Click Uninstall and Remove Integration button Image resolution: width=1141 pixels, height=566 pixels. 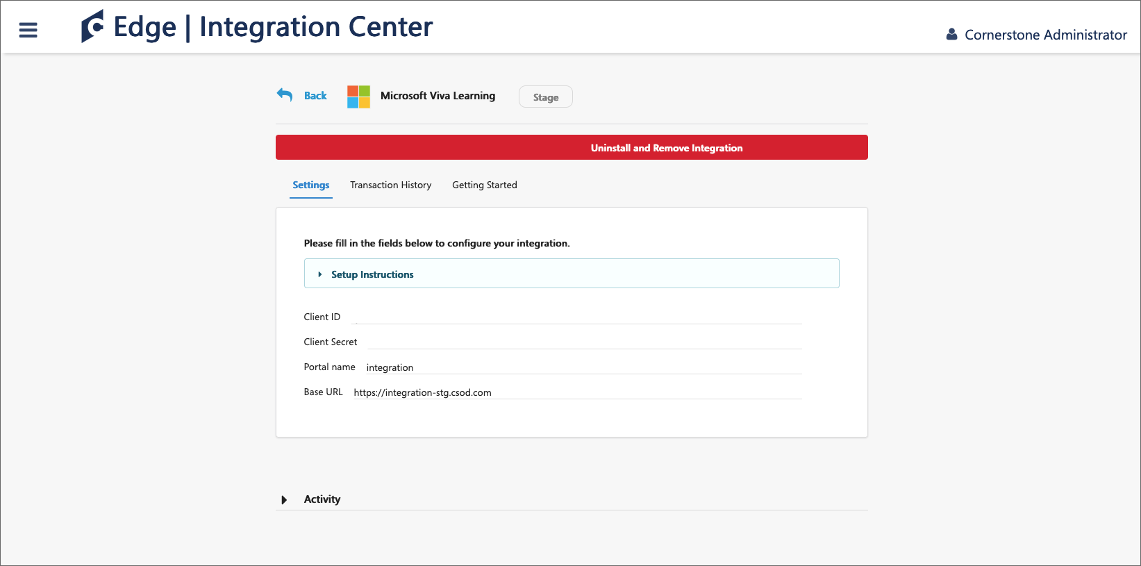(x=572, y=147)
